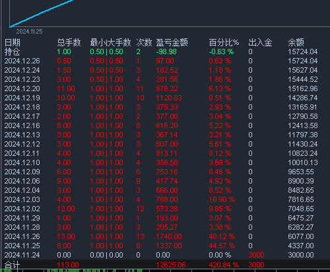Screen dimensions: 330x272
Task: Click the 百分比% column header
Action: 224,42
